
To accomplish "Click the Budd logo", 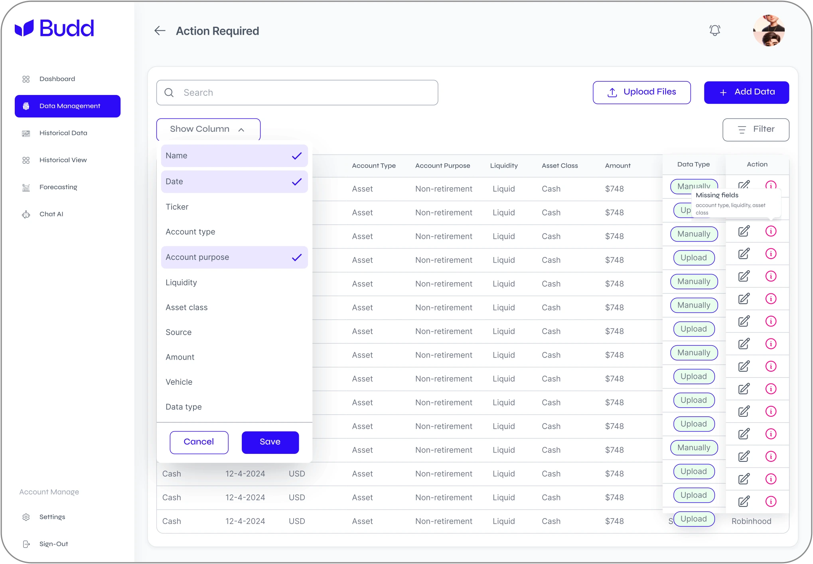I will click(x=55, y=28).
